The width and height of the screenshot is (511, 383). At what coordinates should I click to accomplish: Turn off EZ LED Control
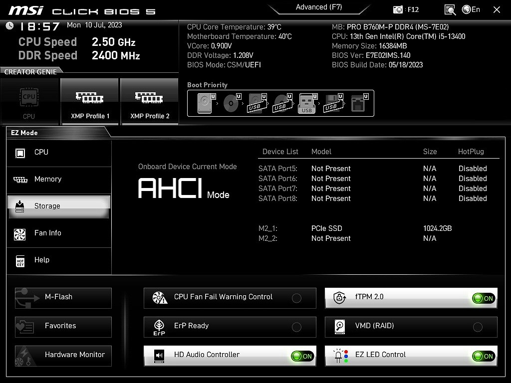483,356
